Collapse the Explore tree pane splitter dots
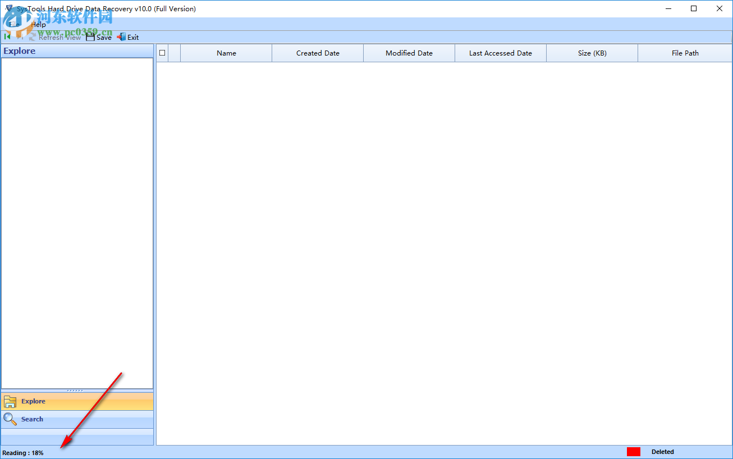733x459 pixels. 76,389
